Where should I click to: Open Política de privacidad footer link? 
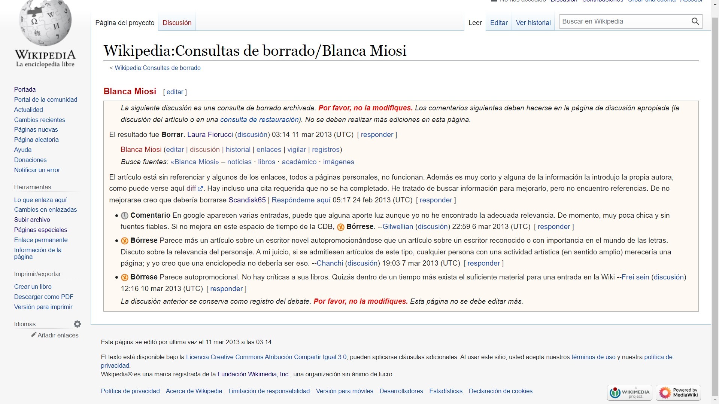130,391
